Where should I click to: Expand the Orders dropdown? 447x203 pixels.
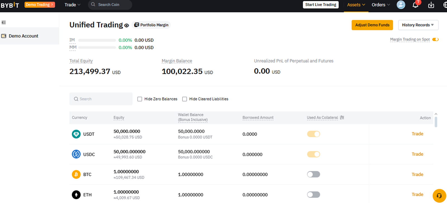point(381,5)
